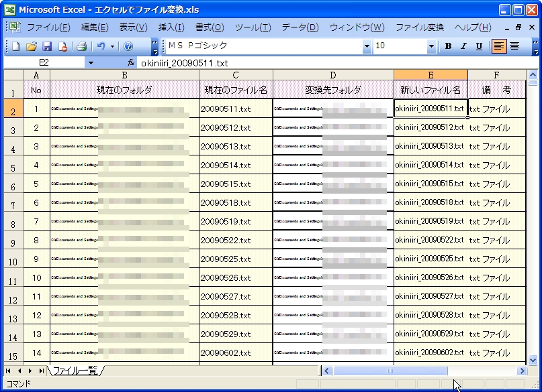Open the ファイル変換 menu
Viewport: 542px width, 392px height.
click(x=420, y=27)
